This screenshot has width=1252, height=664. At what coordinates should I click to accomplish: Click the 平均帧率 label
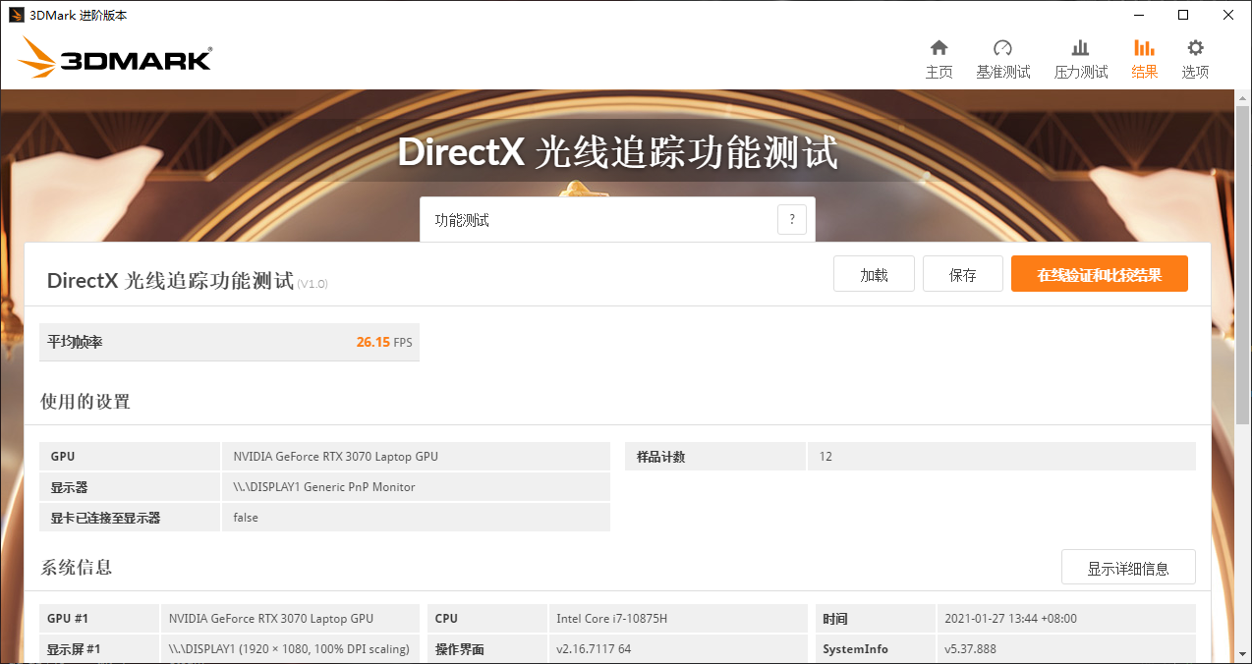75,342
